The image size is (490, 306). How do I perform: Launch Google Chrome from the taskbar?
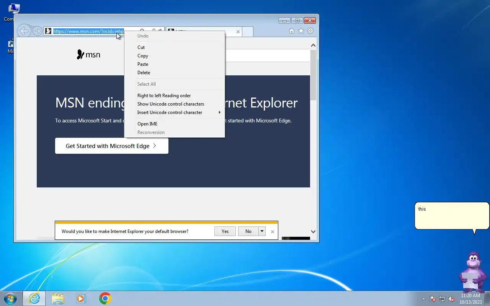(105, 298)
